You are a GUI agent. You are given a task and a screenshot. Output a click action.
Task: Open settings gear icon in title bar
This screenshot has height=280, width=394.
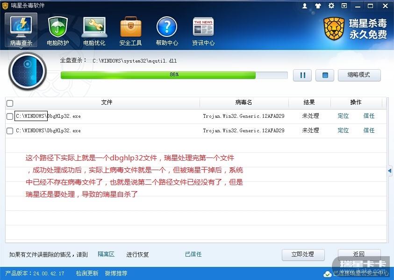tap(331, 6)
